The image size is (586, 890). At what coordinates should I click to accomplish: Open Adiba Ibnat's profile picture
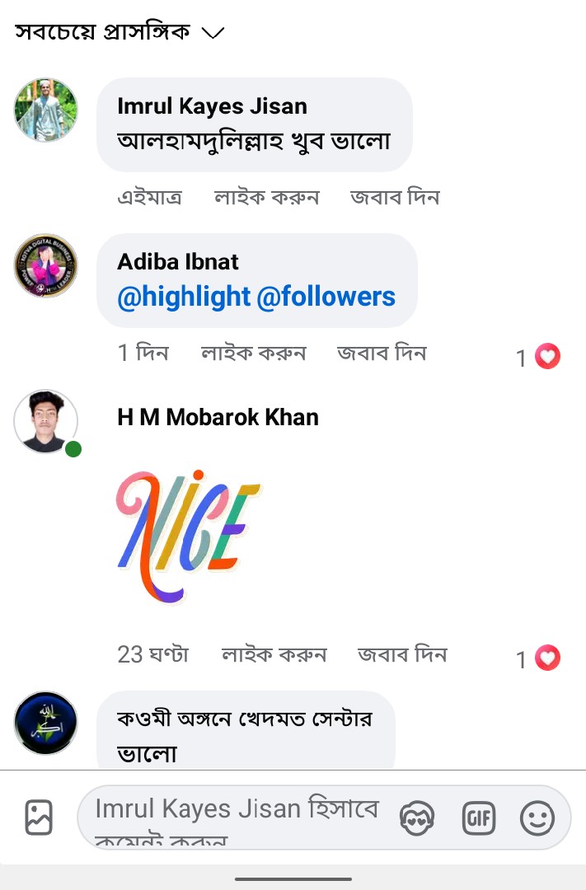46,265
